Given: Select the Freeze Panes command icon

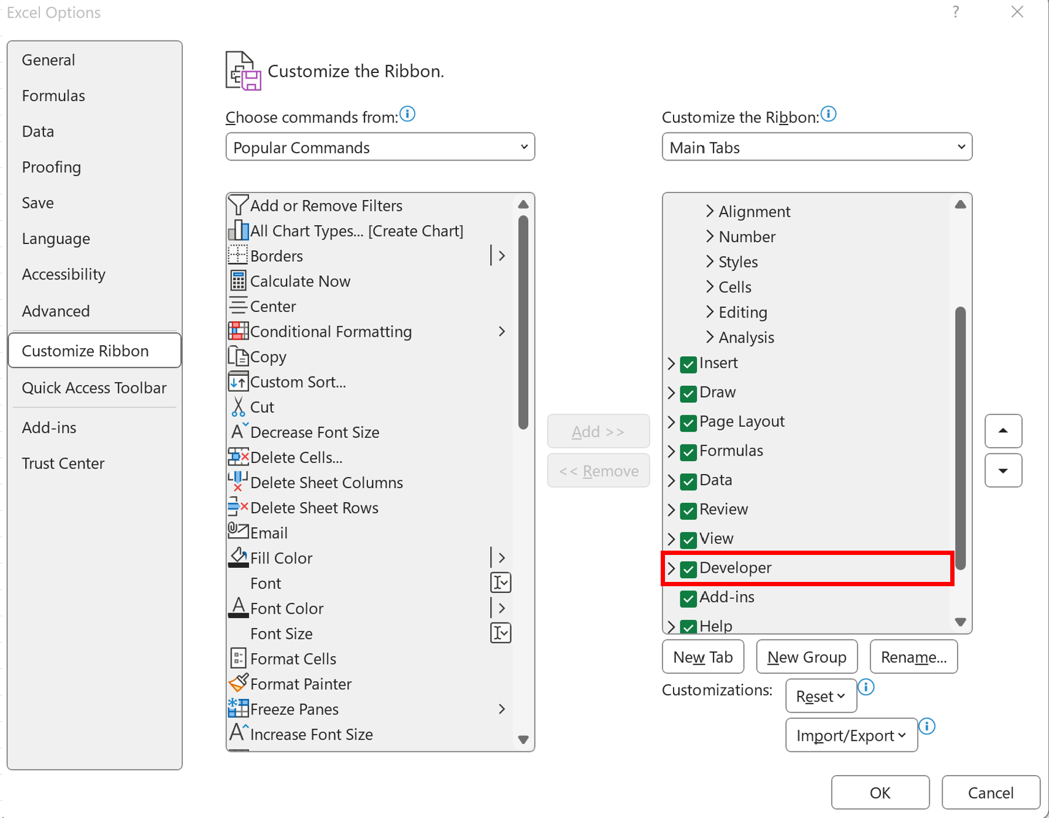Looking at the screenshot, I should [239, 709].
